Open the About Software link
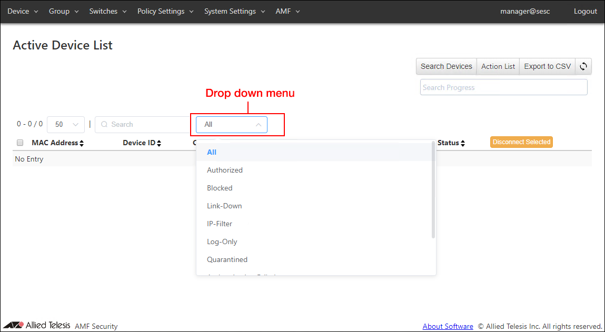 pos(448,326)
